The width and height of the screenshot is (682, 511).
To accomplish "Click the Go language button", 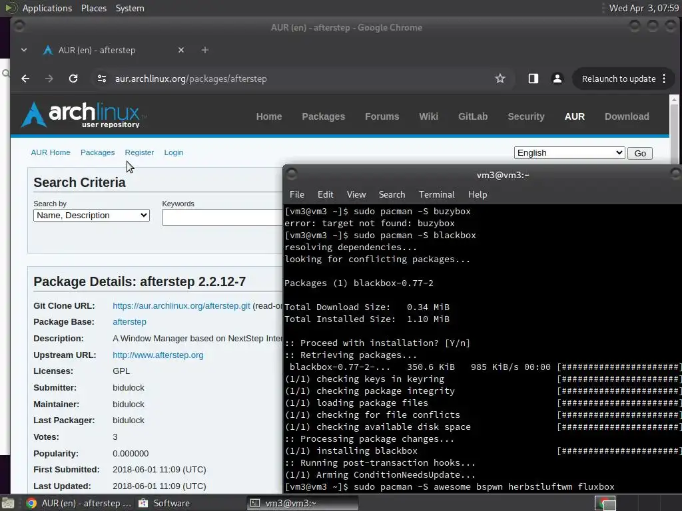I will 640,153.
